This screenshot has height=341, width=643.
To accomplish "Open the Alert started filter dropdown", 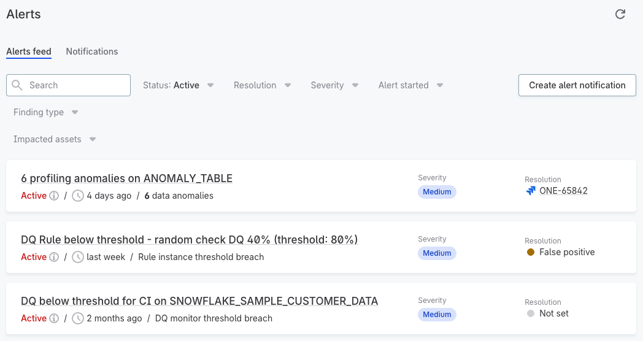I will (411, 85).
